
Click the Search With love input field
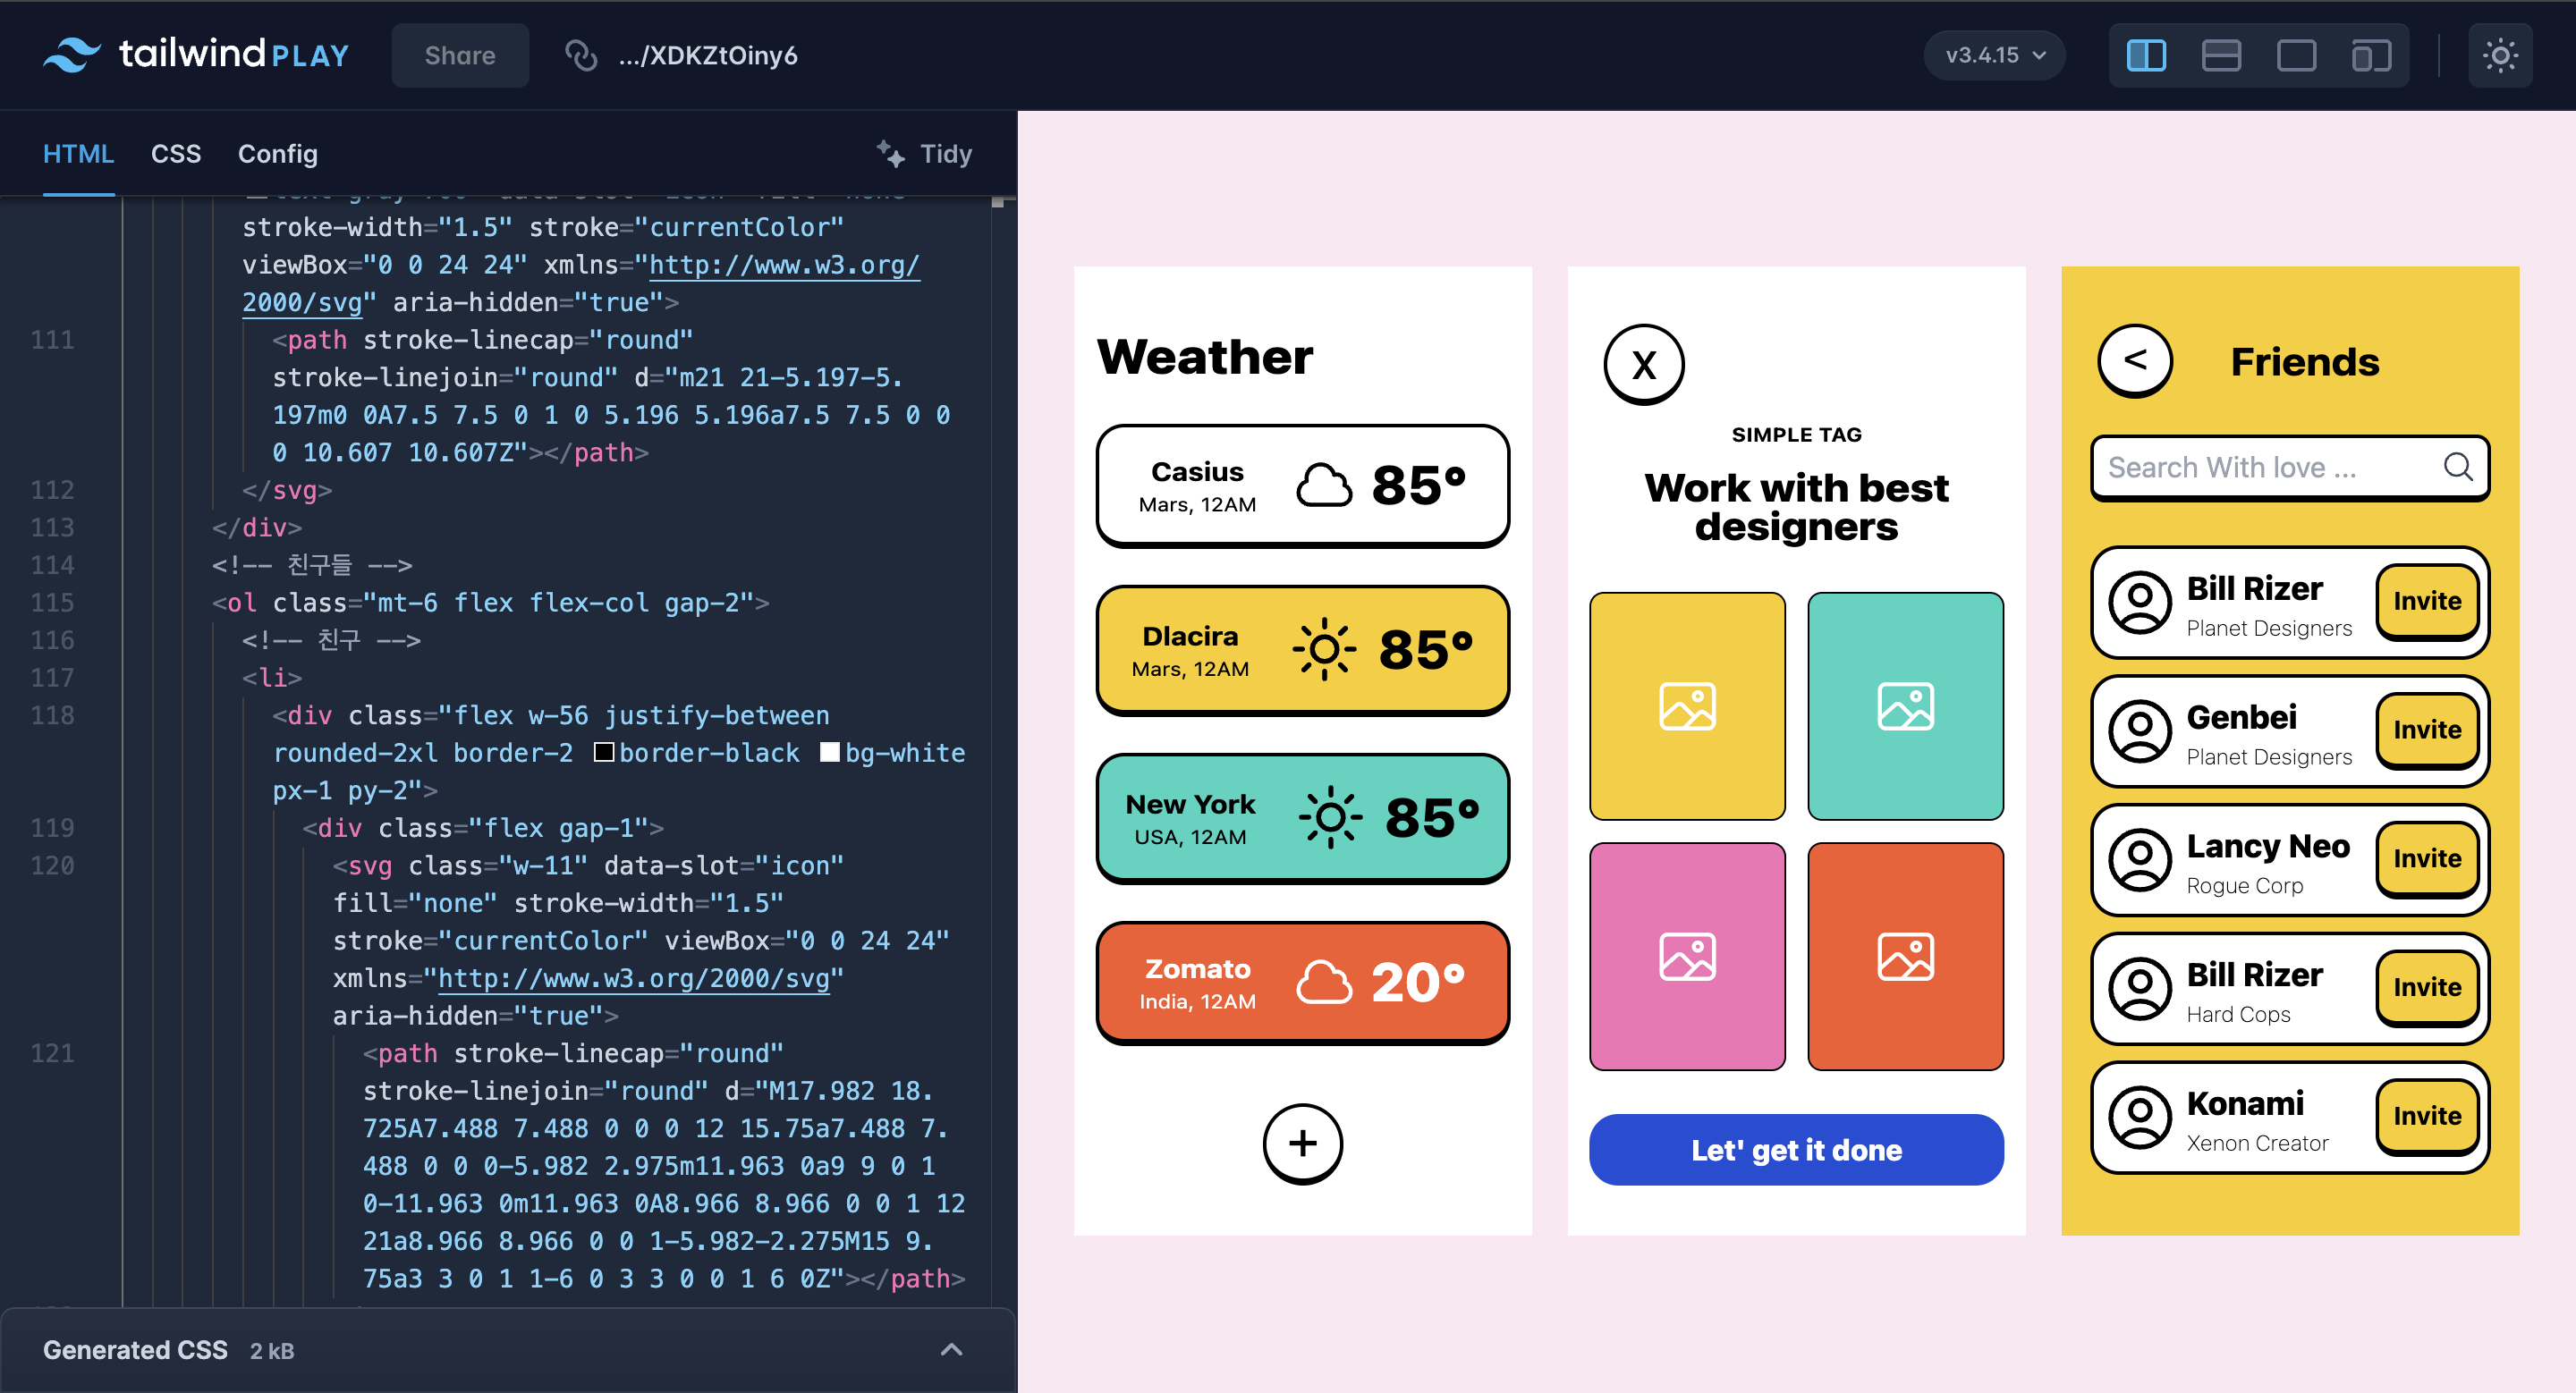click(x=2289, y=468)
